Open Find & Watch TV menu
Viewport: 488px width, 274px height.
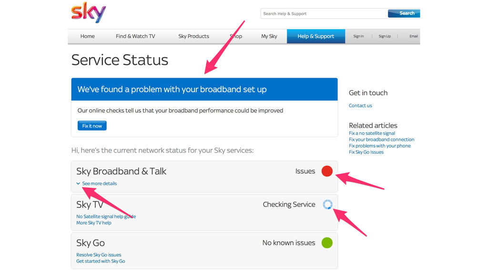tap(135, 36)
